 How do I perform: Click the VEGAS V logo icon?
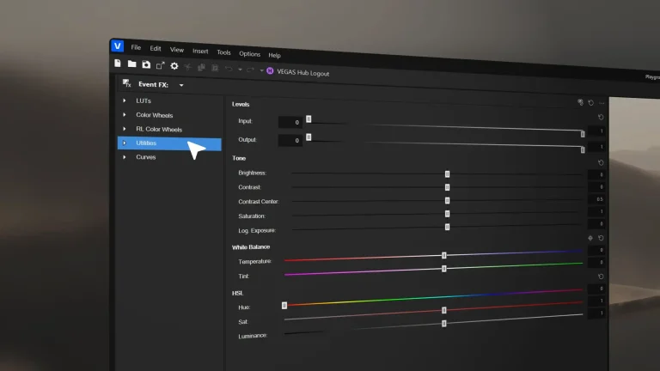(x=118, y=46)
